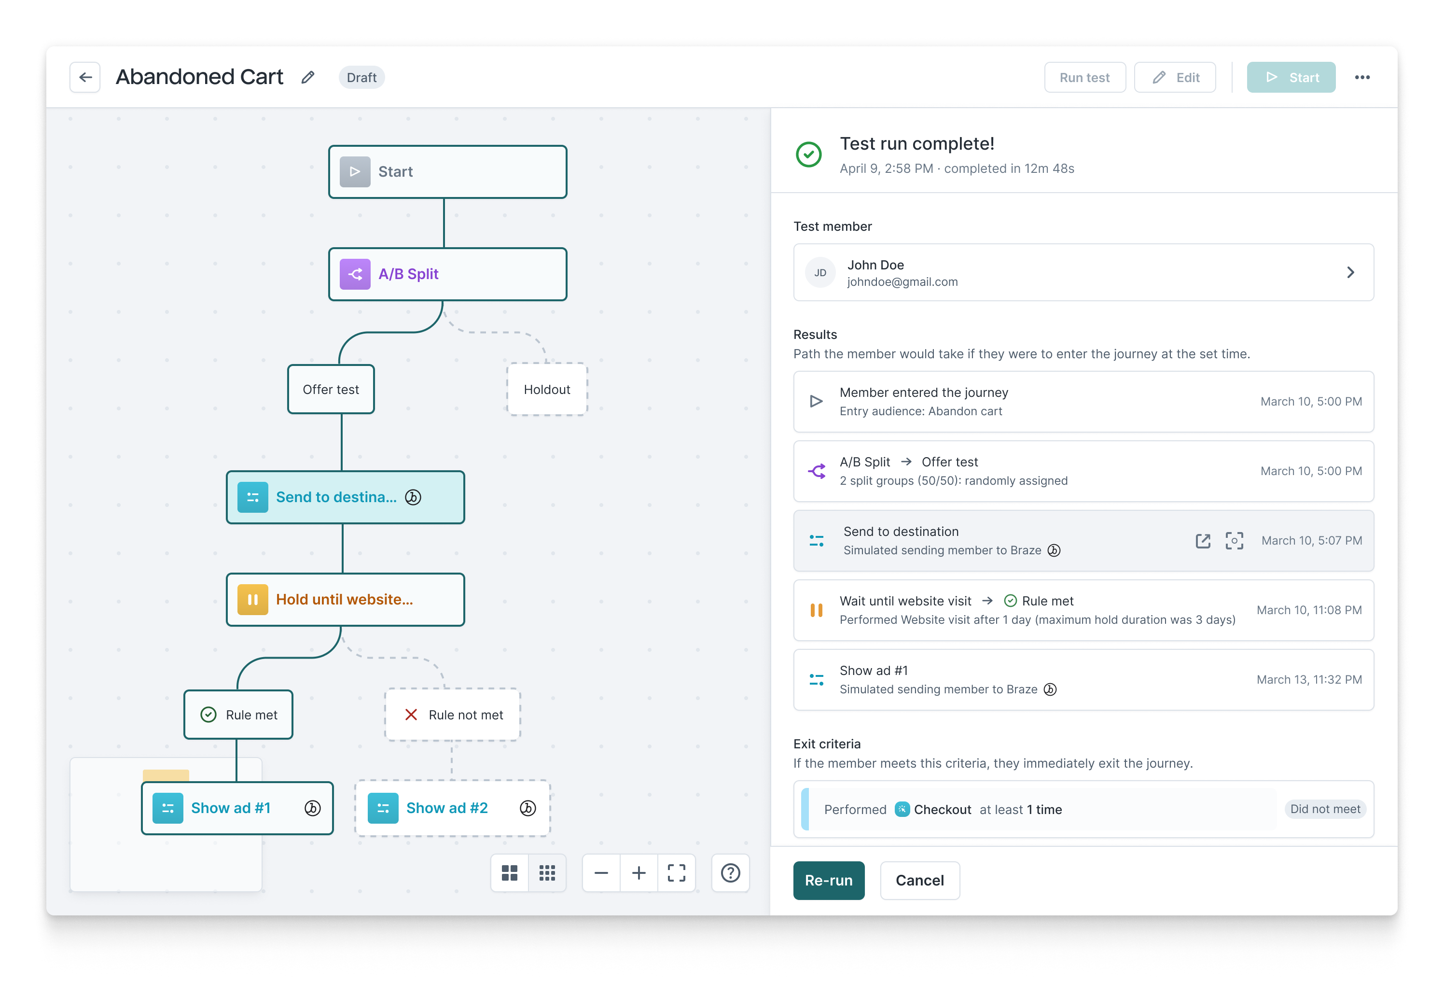Click the Run test button
1444x983 pixels.
click(x=1084, y=77)
